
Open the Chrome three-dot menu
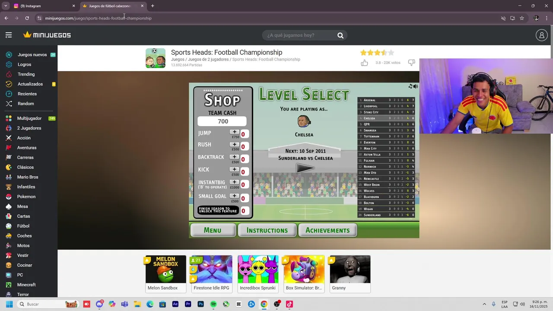(547, 18)
